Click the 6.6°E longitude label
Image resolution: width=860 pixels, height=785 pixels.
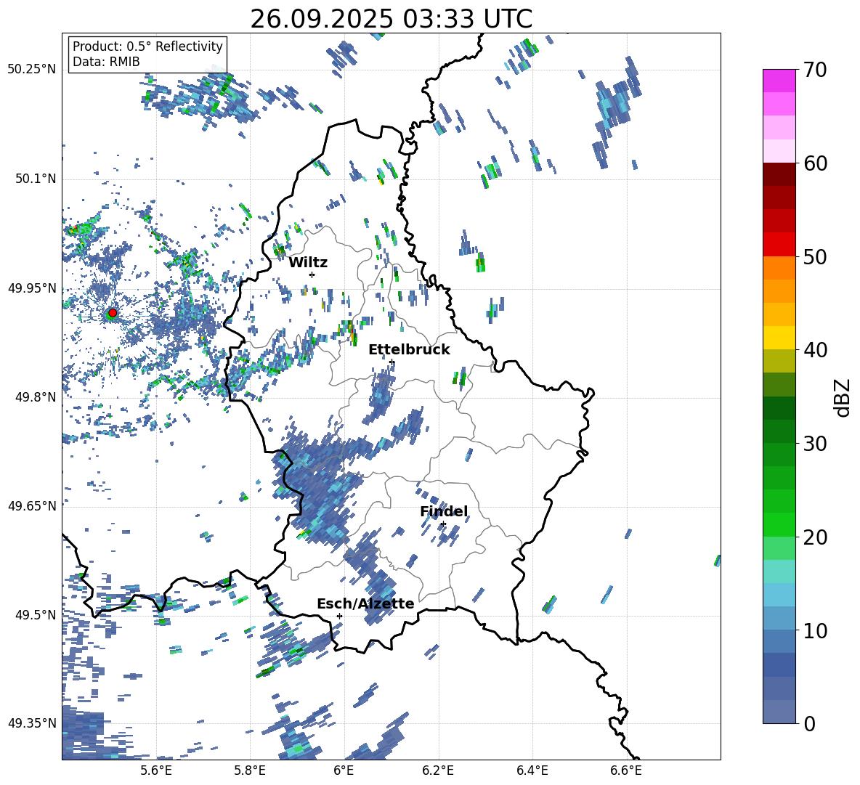pos(626,770)
